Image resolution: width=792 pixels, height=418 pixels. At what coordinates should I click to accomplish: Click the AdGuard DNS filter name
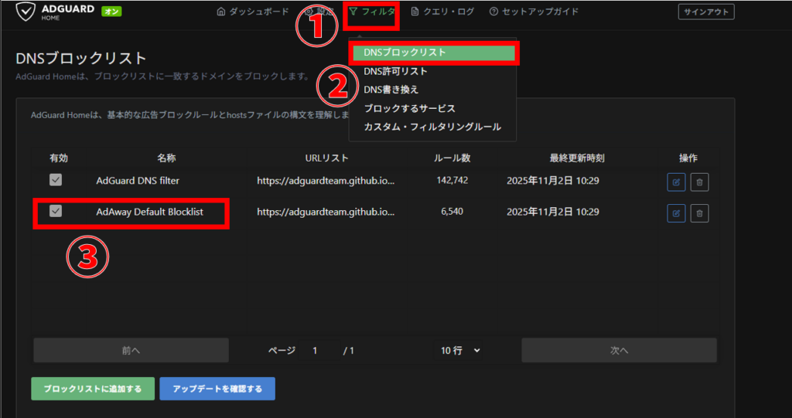[138, 180]
